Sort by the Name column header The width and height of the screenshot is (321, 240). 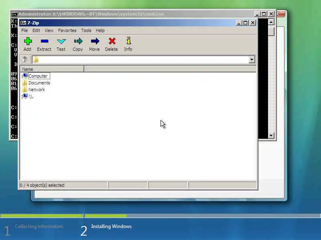coord(52,69)
